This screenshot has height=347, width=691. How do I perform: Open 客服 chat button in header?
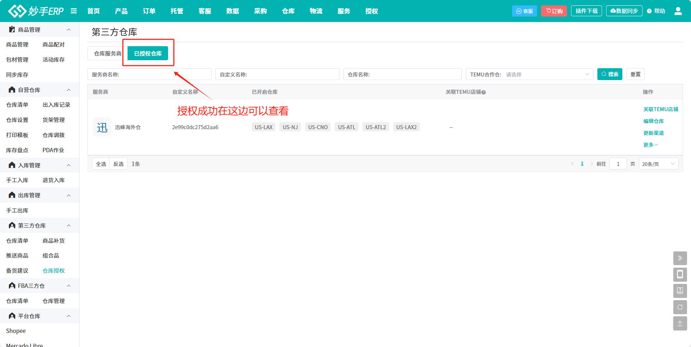[x=524, y=11]
